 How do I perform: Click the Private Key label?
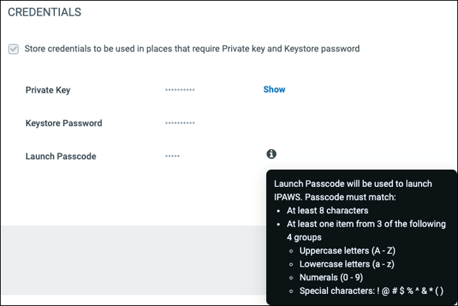48,91
